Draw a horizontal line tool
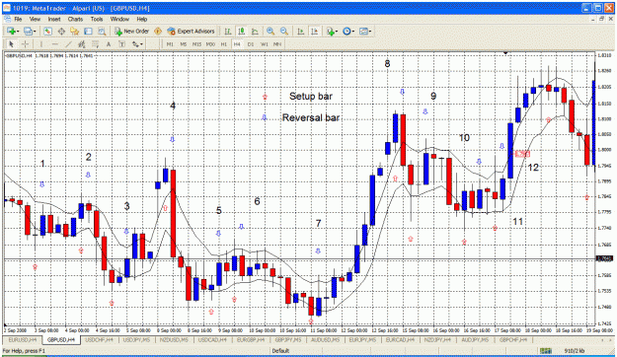 [55, 44]
